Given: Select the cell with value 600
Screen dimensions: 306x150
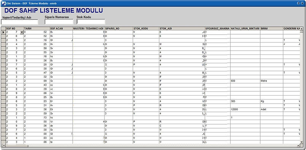Looking at the screenshot, I should tap(245, 81).
